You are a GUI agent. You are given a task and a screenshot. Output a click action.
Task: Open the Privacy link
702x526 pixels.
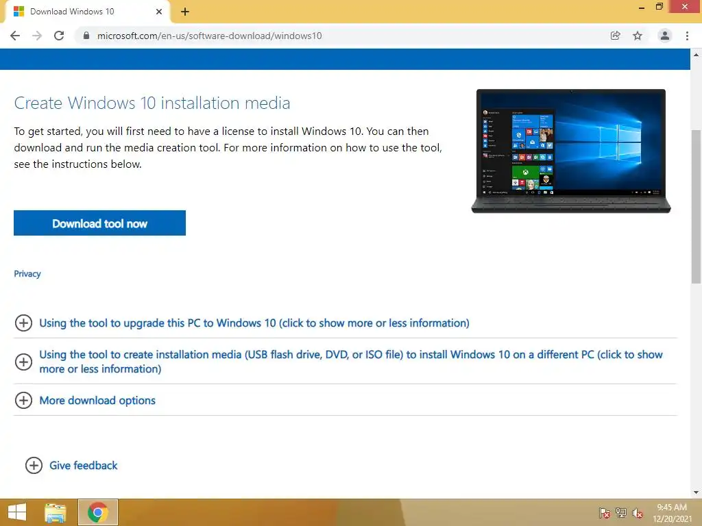(x=27, y=274)
